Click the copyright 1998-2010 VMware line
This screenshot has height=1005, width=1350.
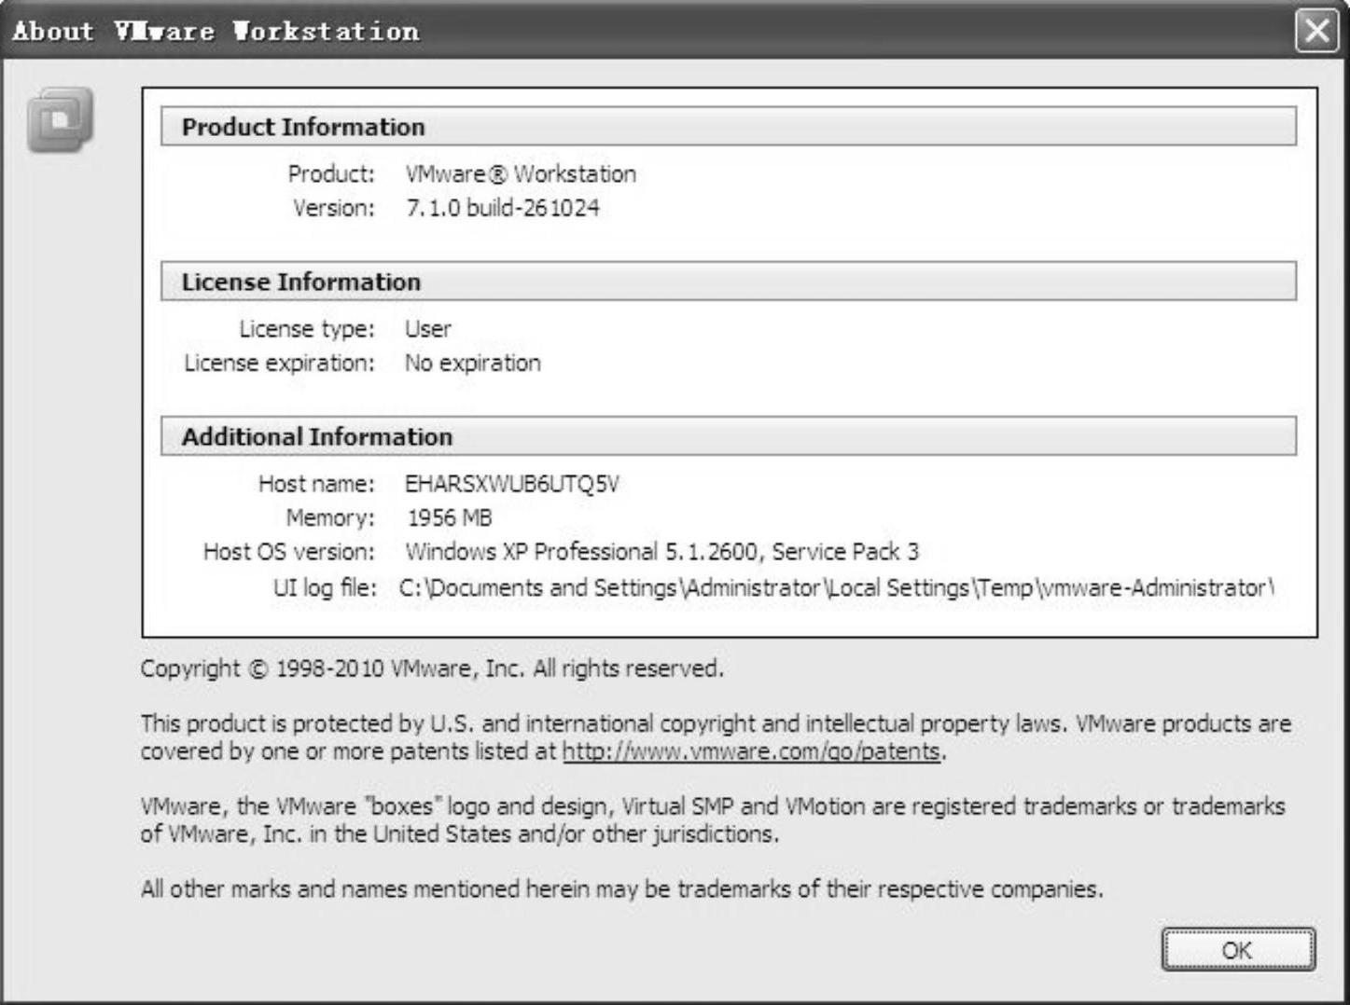[432, 668]
